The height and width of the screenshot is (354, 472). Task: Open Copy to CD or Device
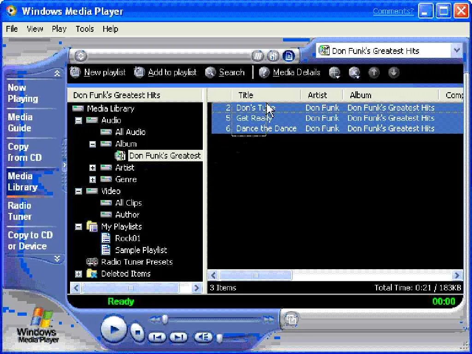30,241
